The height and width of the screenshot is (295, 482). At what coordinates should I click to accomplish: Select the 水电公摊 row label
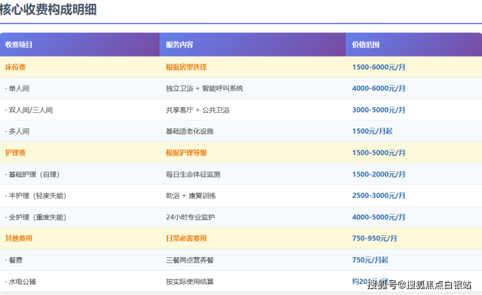point(21,281)
